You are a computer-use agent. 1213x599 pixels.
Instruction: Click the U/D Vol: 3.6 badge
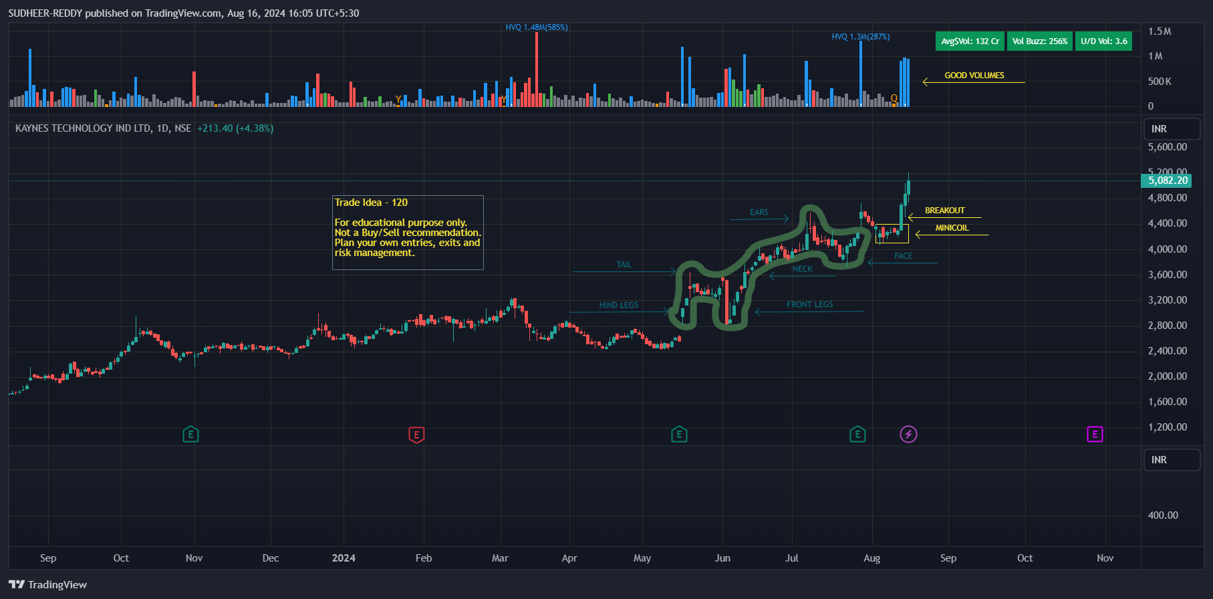pos(1103,41)
